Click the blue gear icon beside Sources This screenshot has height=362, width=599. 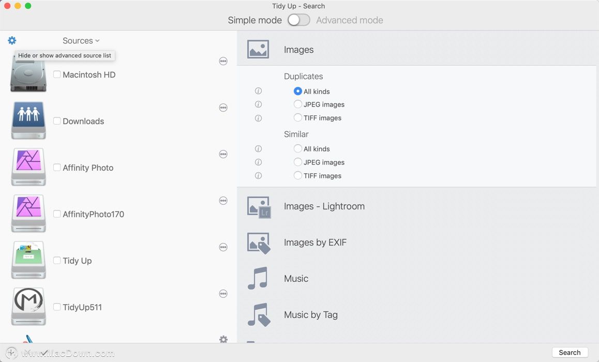tap(12, 40)
